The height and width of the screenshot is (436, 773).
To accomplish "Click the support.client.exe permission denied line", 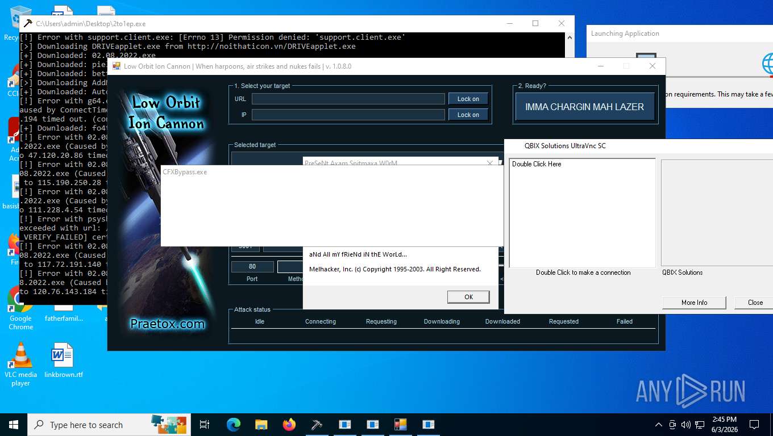I will point(213,37).
